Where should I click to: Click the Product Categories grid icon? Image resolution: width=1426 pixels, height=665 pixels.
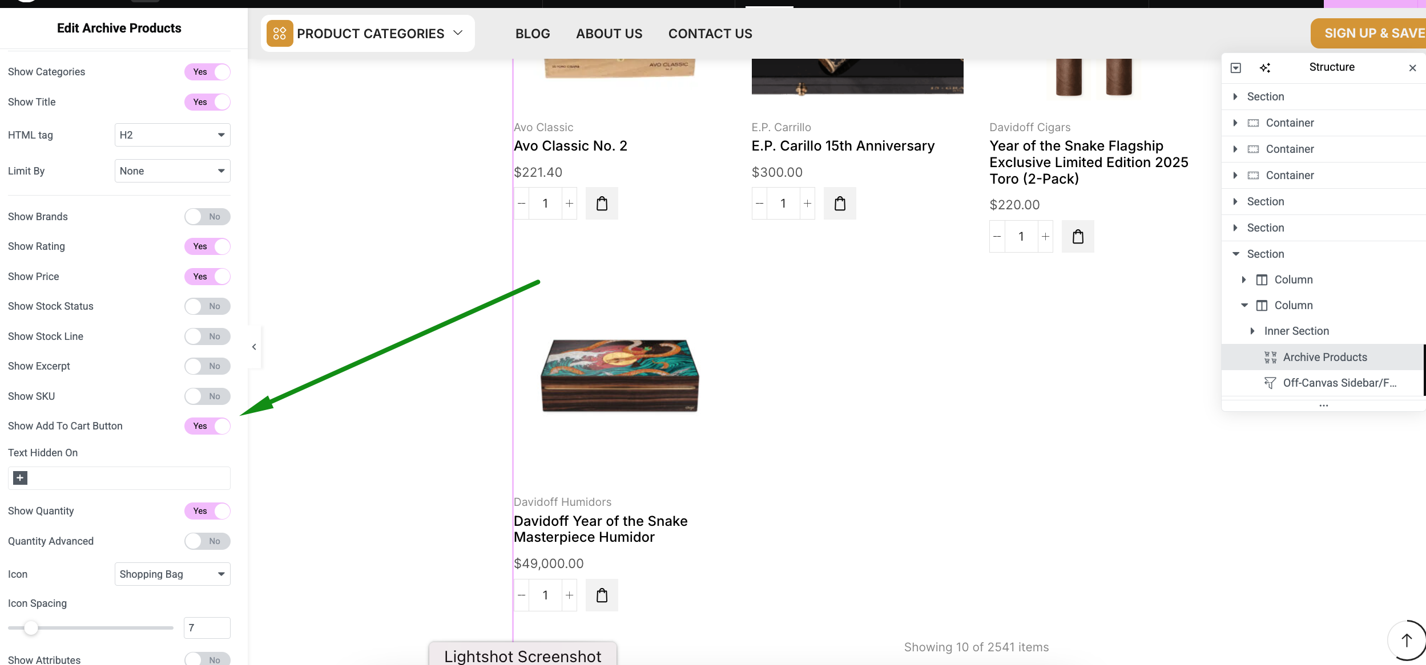280,34
